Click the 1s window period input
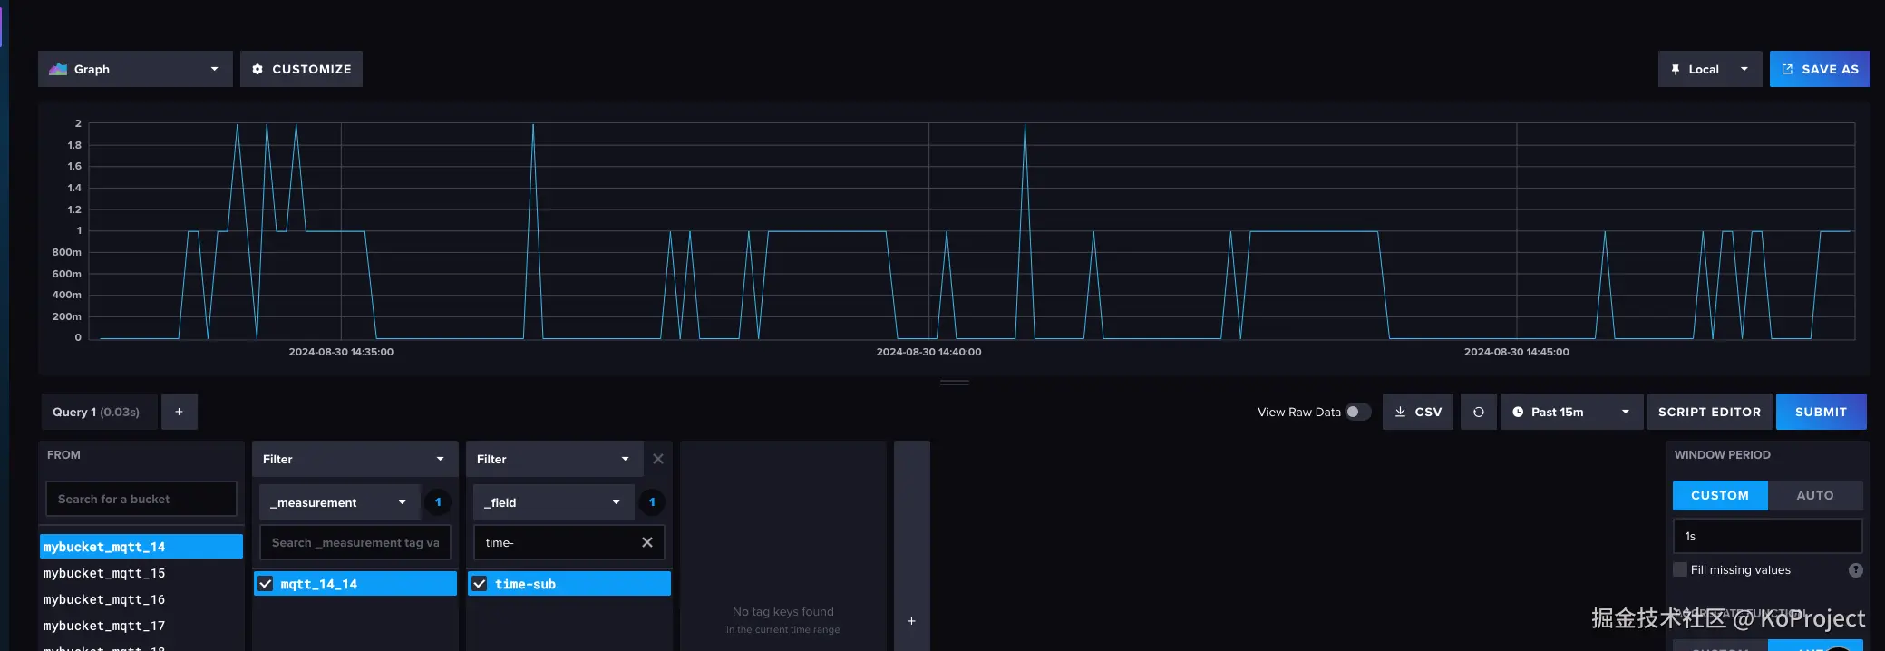 [x=1767, y=536]
